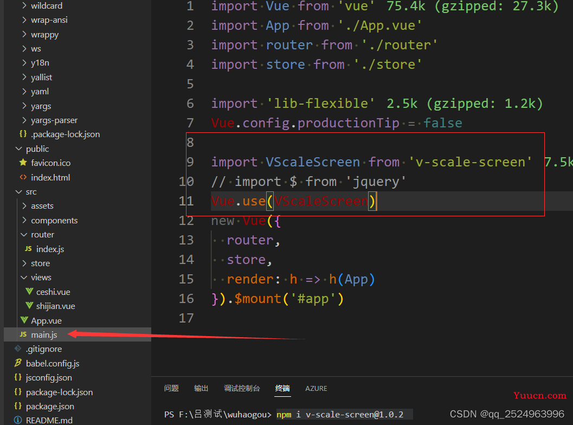Open README.md file
The image size is (573, 425).
49,420
